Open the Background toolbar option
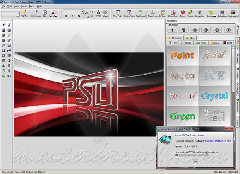The height and width of the screenshot is (174, 240). (233, 14)
